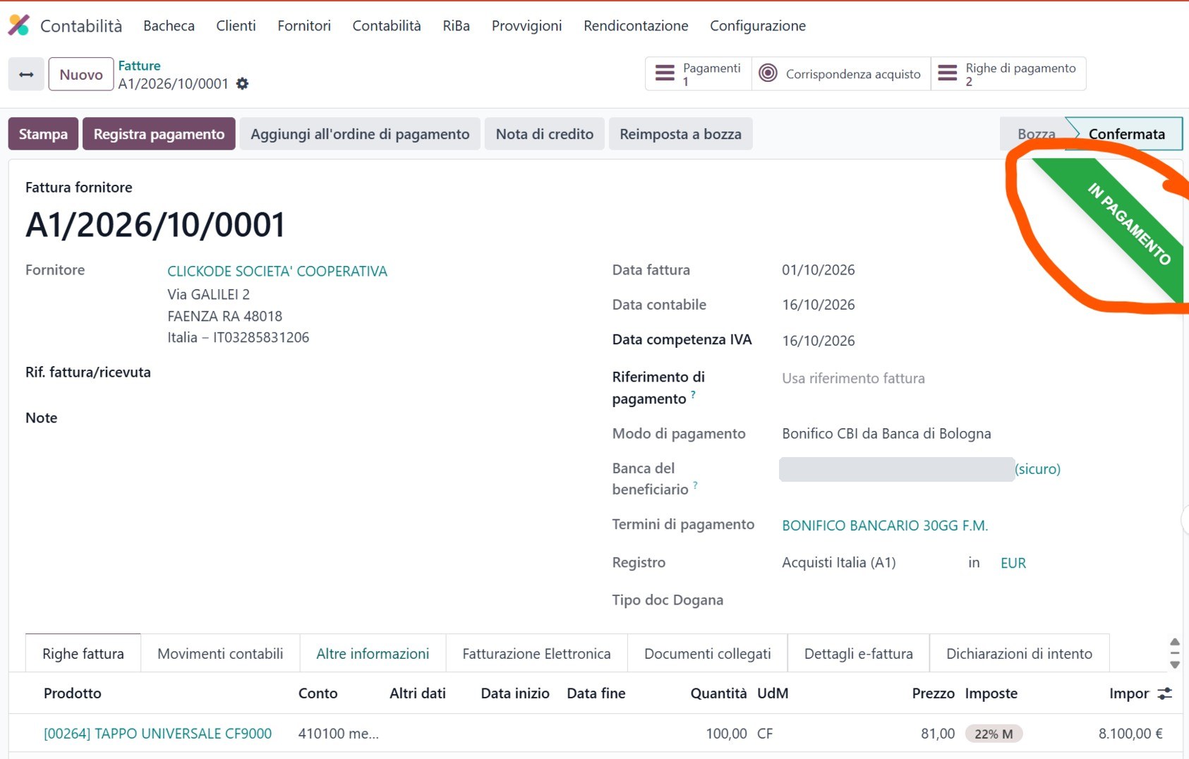1189x759 pixels.
Task: Open the Rendicontazione menu
Action: pos(636,25)
